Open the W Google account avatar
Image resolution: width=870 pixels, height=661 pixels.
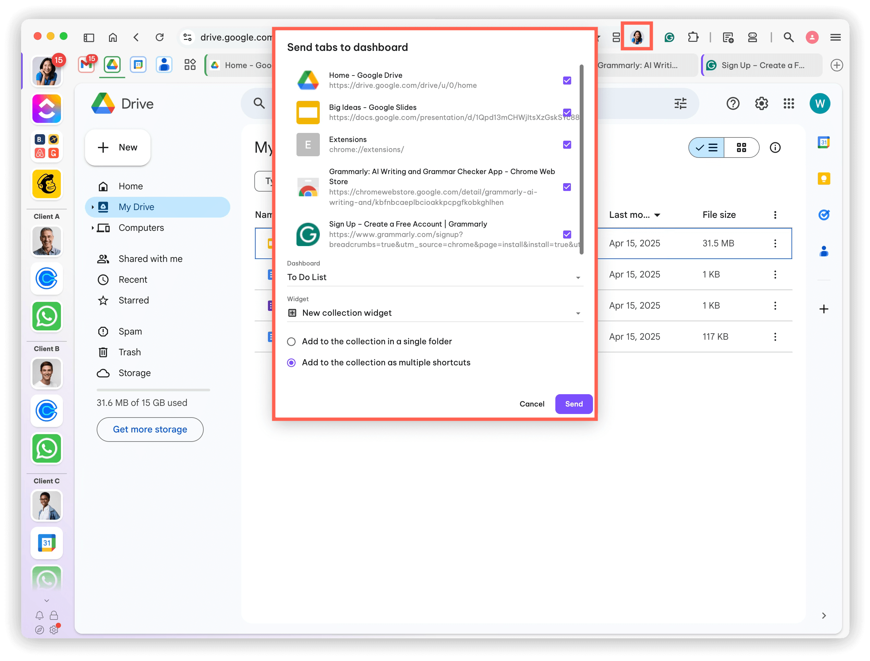pyautogui.click(x=820, y=103)
